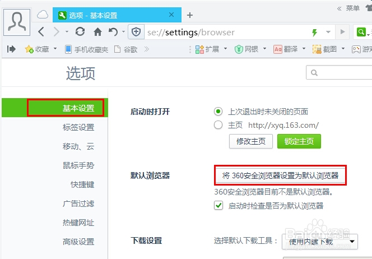Click the skin/shirt icon beside 菜单
Image resolution: width=372 pixels, height=259 pixels.
coord(369,8)
